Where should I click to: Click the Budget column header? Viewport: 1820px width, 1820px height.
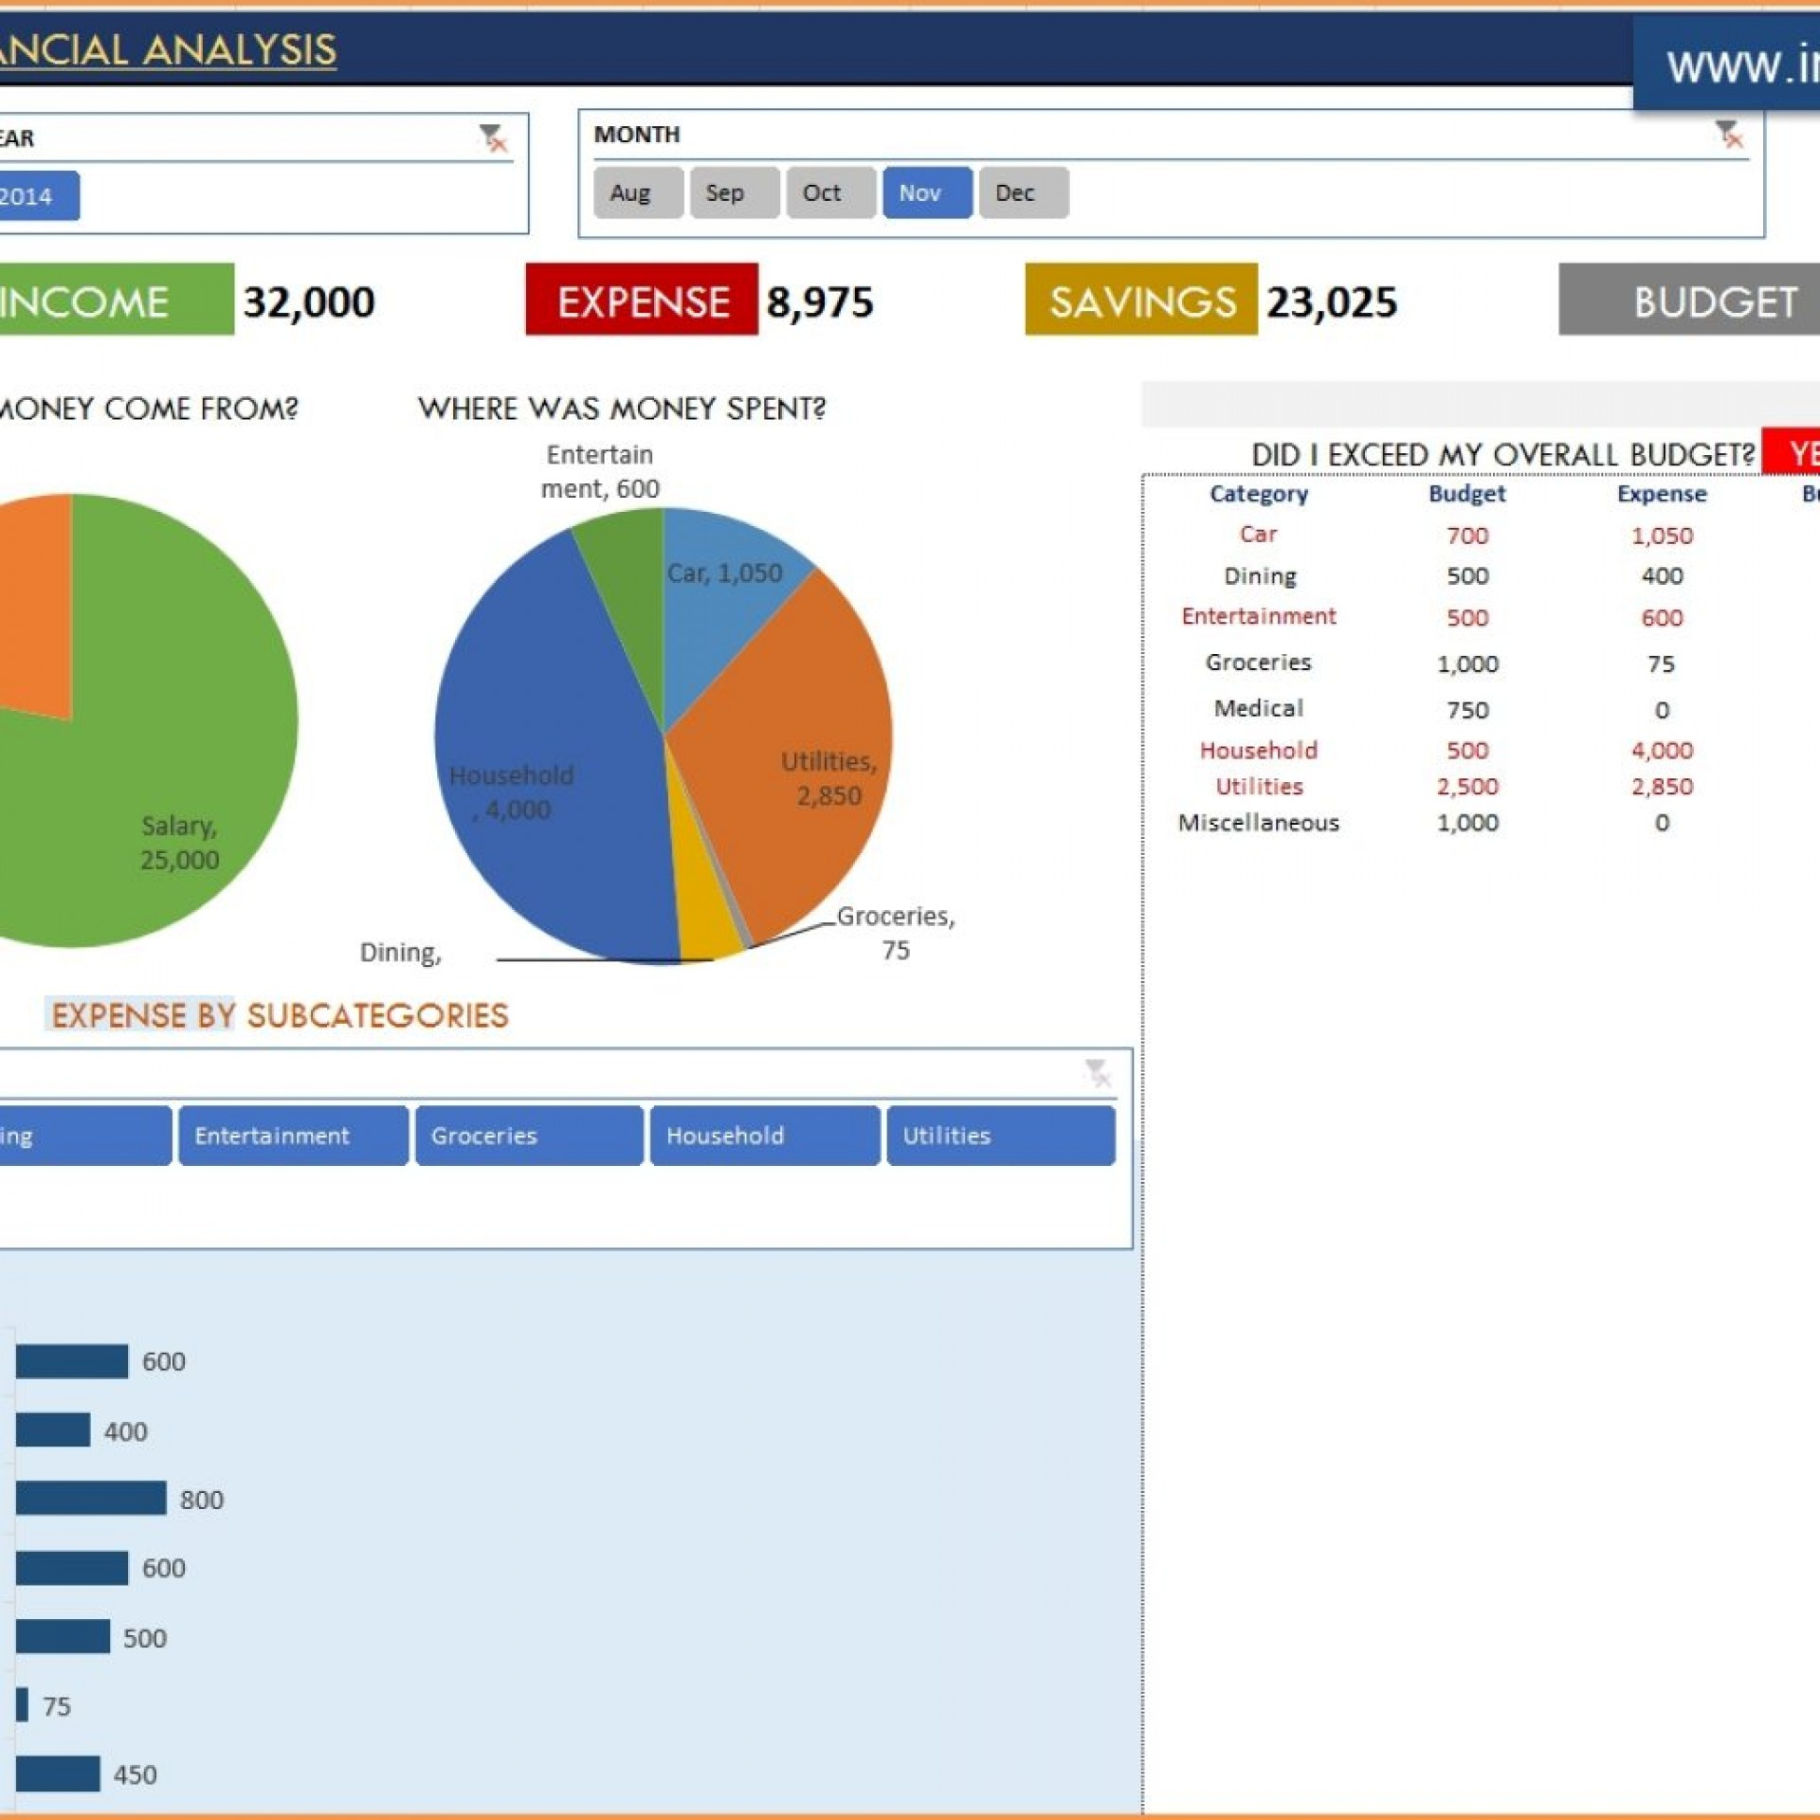pos(1466,494)
